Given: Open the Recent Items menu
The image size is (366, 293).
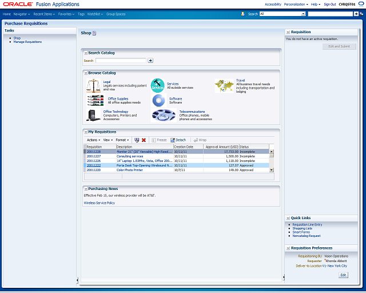Looking at the screenshot, I should pos(44,14).
